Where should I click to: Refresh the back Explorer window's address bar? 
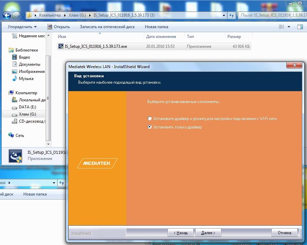[62, 183]
